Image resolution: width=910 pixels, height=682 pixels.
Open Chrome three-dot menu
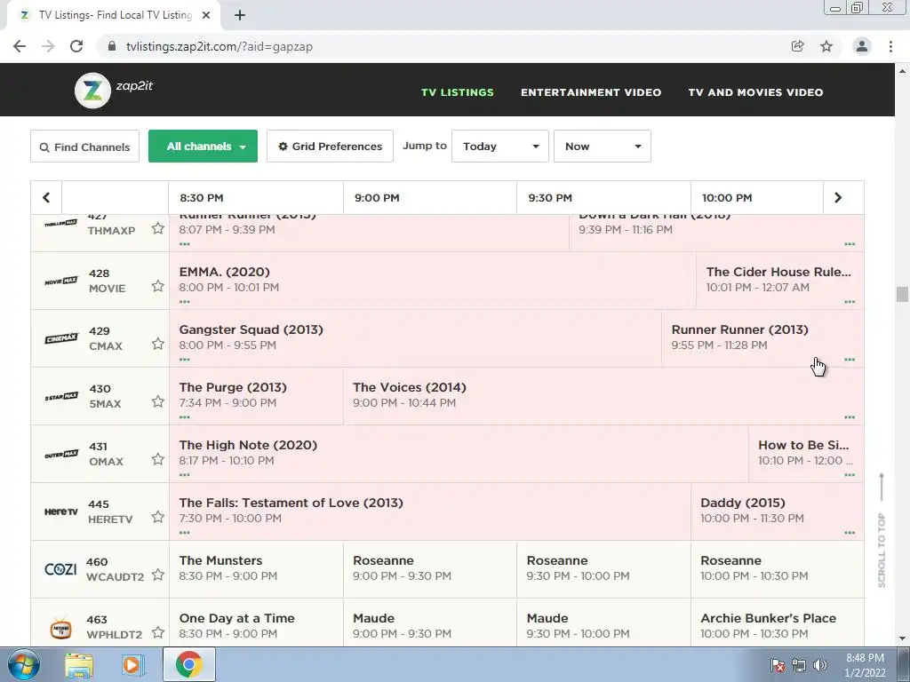point(890,46)
